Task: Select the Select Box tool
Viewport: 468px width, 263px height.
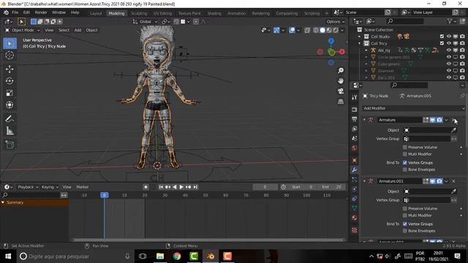Action: coord(10,44)
